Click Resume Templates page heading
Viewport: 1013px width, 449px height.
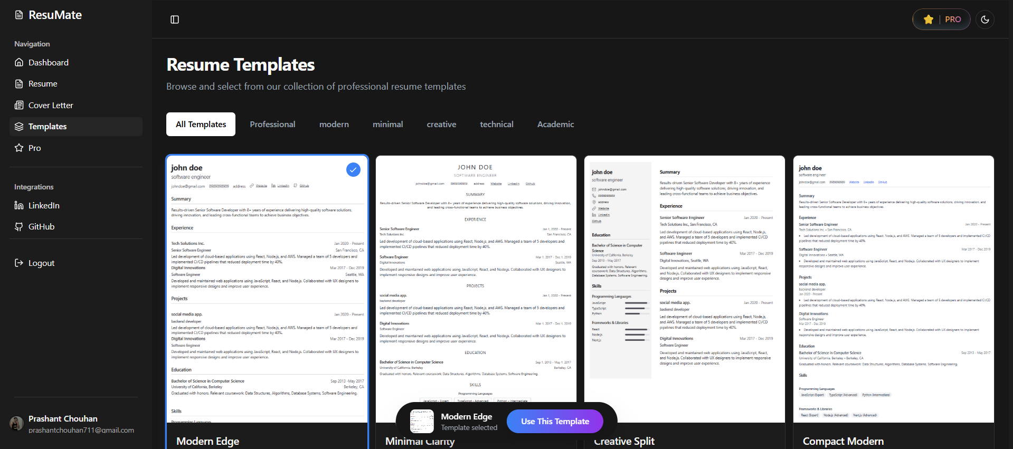pyautogui.click(x=241, y=65)
